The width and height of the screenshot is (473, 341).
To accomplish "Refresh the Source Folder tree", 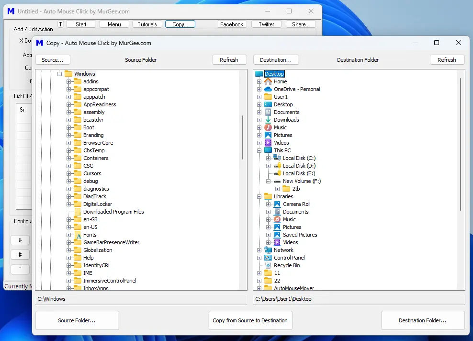I will (229, 60).
